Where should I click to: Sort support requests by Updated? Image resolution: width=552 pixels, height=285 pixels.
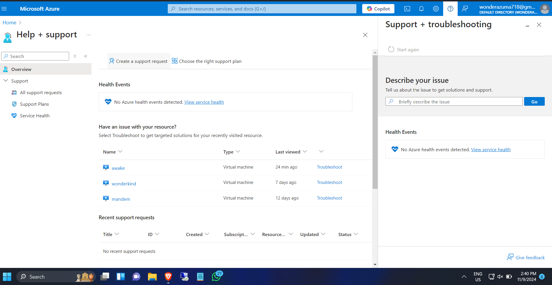pyautogui.click(x=313, y=234)
